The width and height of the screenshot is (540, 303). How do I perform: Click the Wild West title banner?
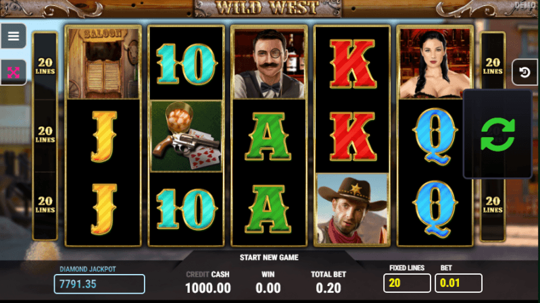[x=267, y=8]
